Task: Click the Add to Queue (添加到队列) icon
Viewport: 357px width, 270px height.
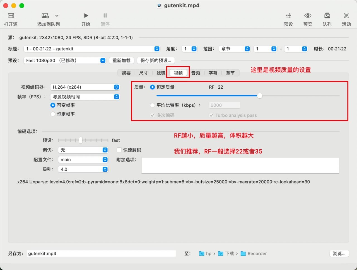Action: (45, 16)
